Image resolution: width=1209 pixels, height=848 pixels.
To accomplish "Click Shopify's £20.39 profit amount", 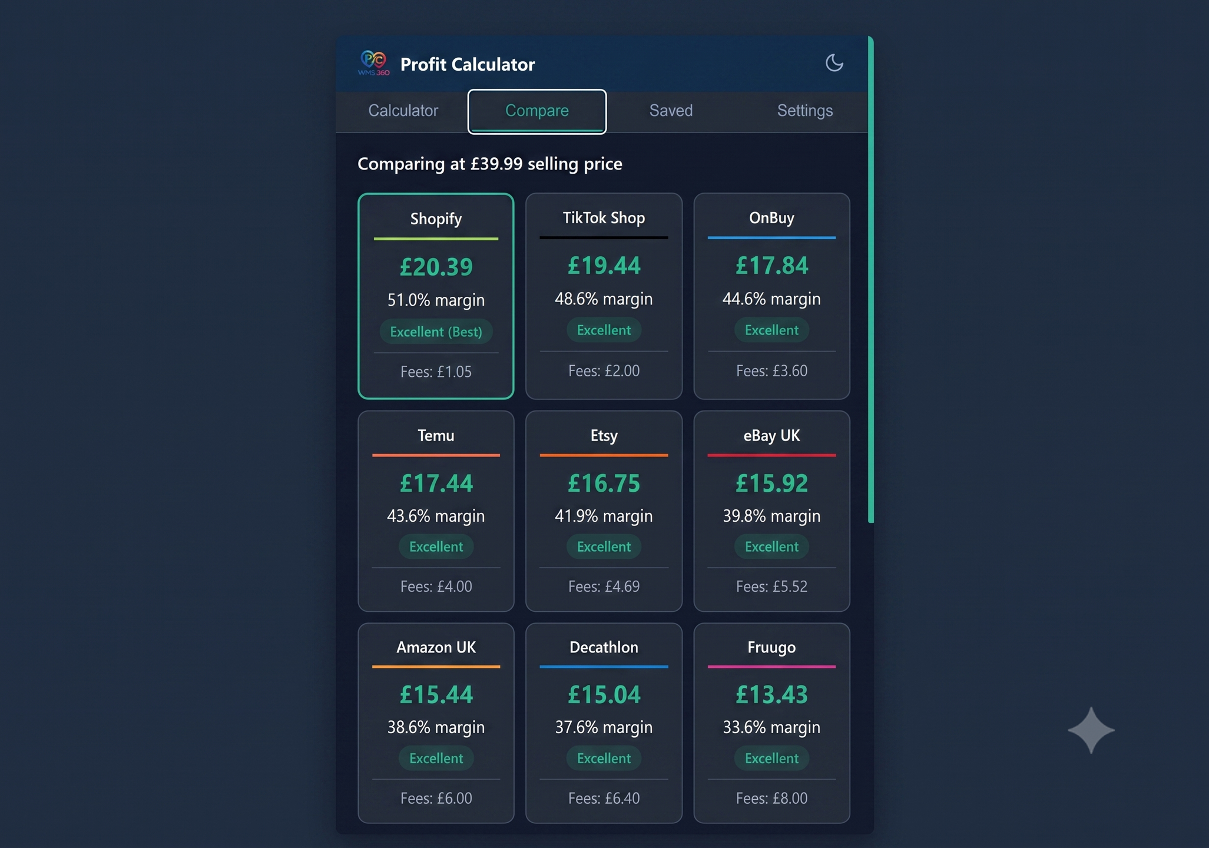I will [436, 267].
